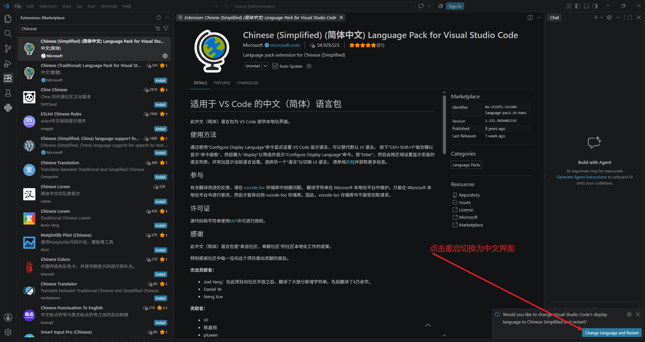Click Change Language and Restart button

click(x=612, y=333)
